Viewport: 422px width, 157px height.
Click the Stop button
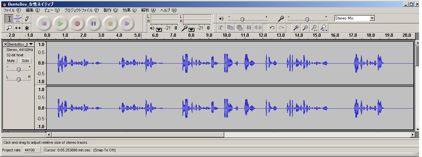tap(110, 24)
